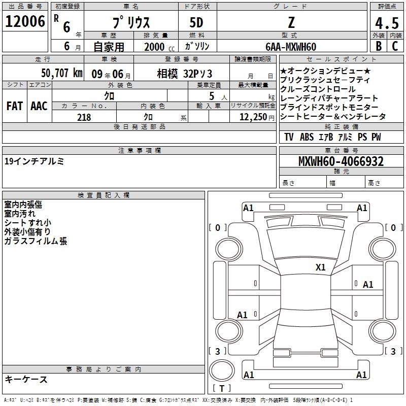Image resolution: width=406 pixels, height=406 pixels.
Task: Click the office notice キーケース
Action: point(26,380)
